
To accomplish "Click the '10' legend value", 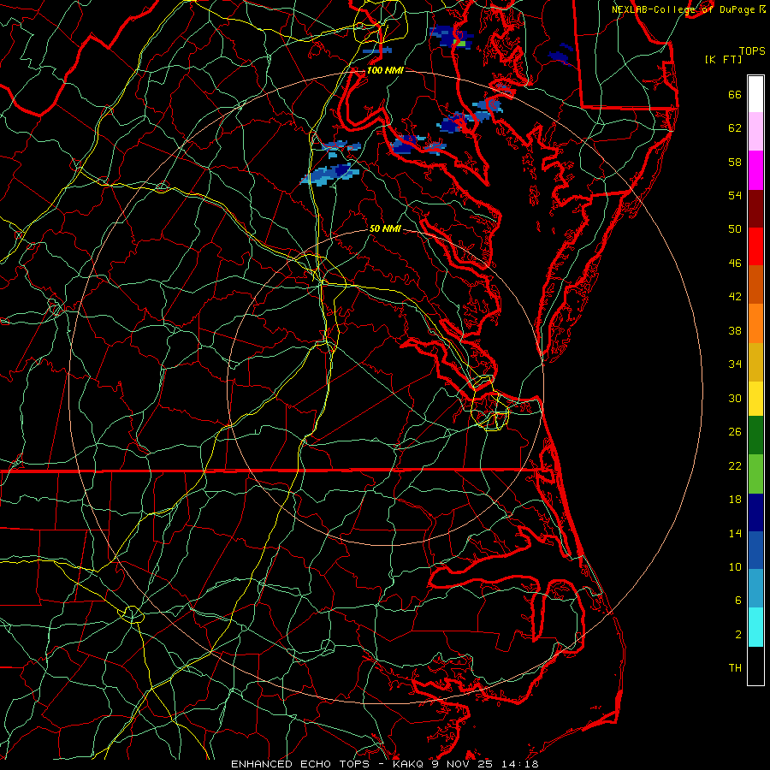I will (x=735, y=566).
